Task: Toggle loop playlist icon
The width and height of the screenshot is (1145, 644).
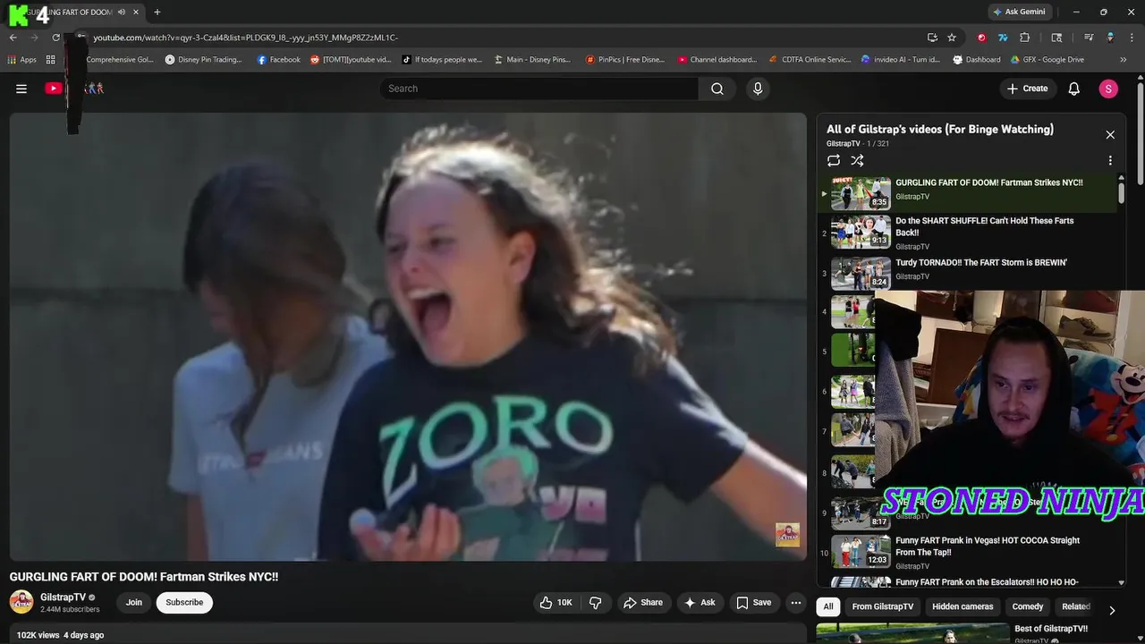Action: pyautogui.click(x=834, y=161)
